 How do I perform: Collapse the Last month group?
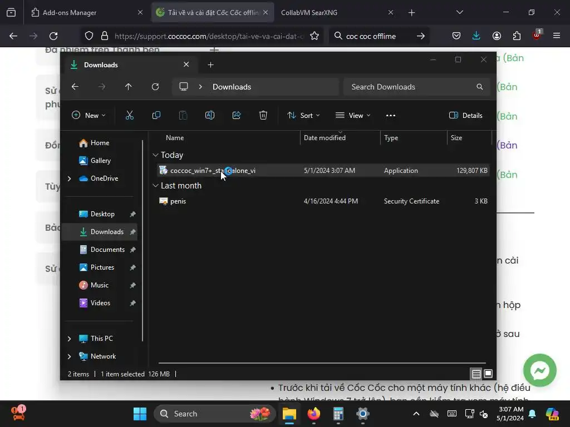point(155,186)
